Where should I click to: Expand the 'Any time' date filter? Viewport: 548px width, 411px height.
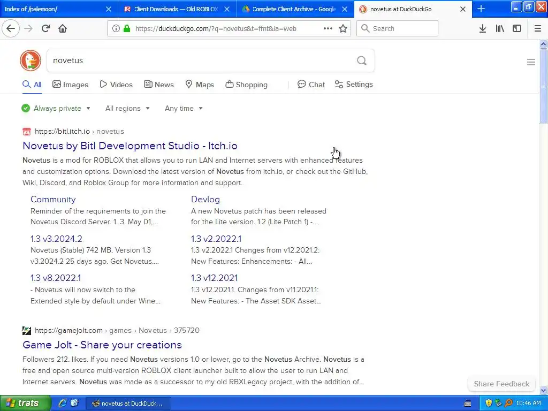point(184,108)
